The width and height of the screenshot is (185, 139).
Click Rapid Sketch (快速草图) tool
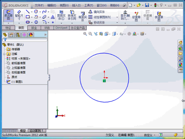tap(159, 17)
